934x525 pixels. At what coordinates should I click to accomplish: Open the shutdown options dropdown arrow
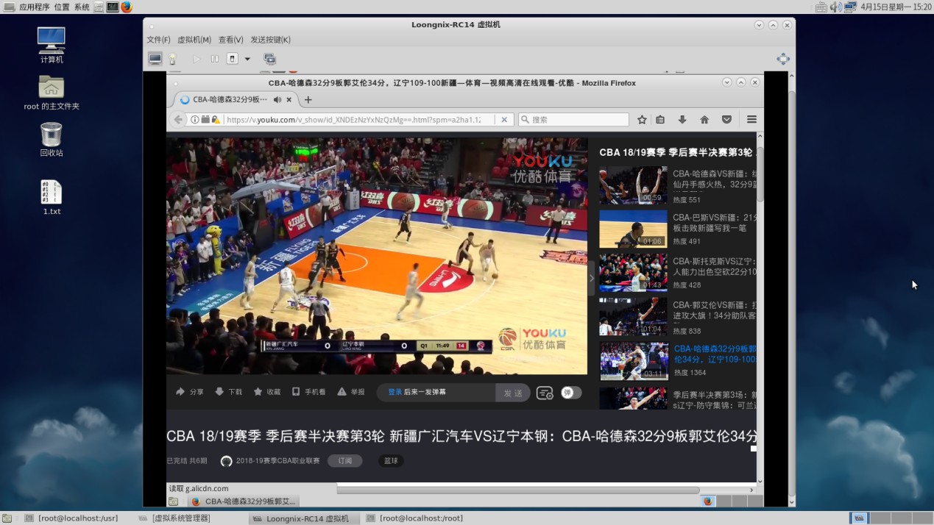pos(247,59)
